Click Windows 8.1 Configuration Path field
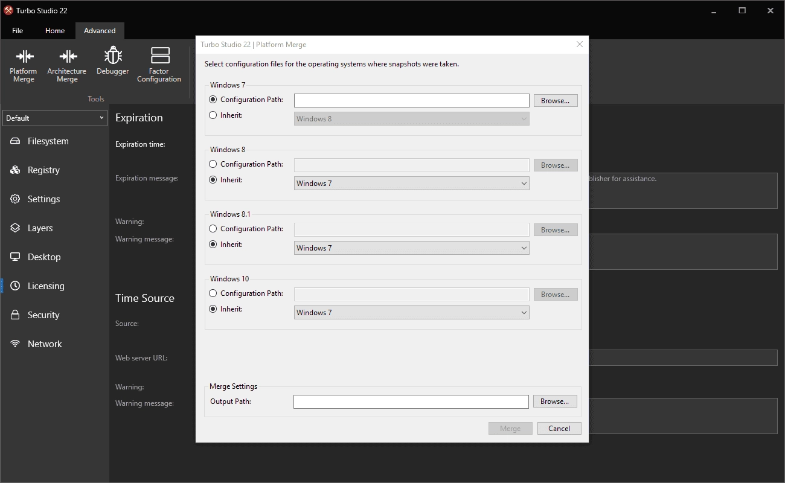 point(412,230)
